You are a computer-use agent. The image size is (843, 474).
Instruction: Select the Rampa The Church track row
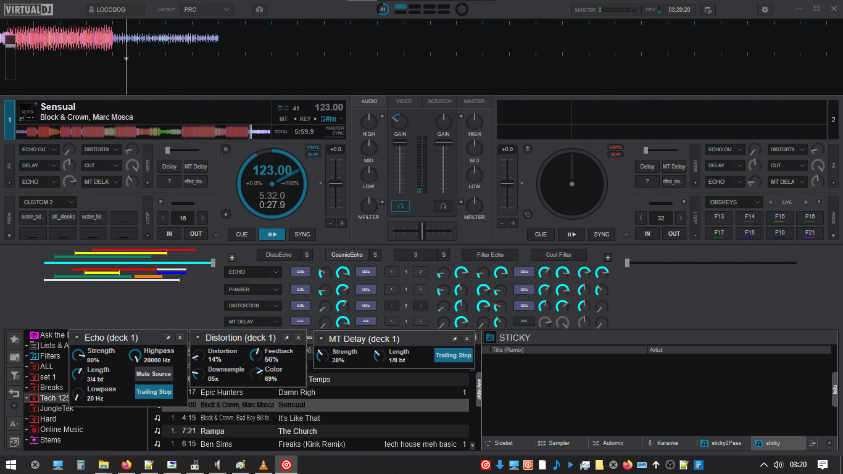[x=315, y=431]
